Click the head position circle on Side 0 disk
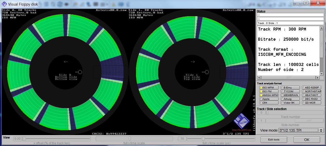 pos(80,72)
